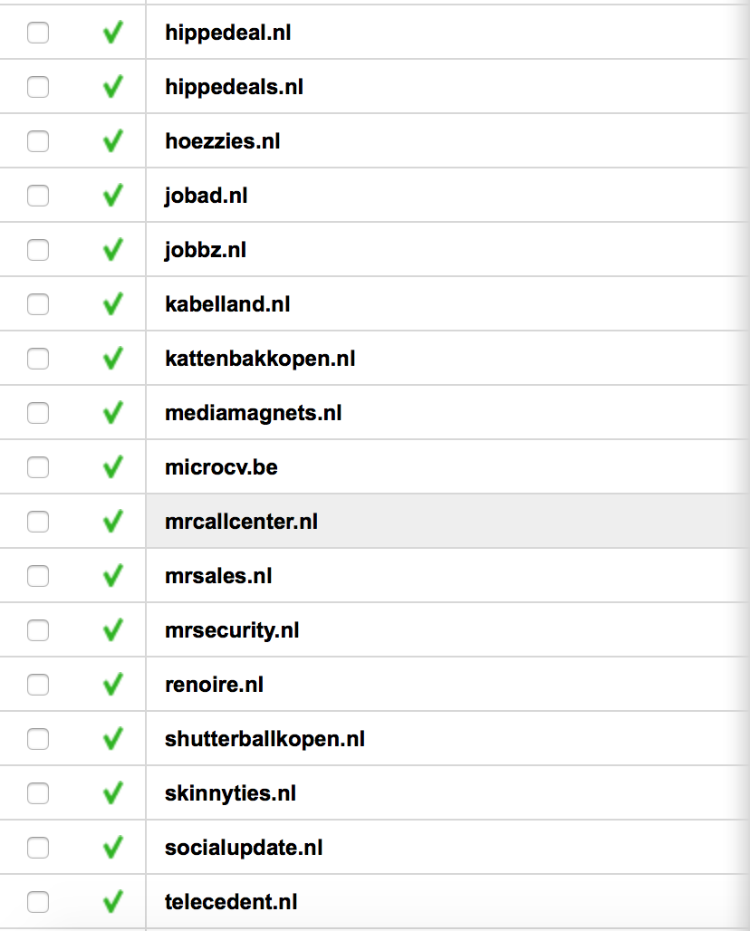Image resolution: width=750 pixels, height=931 pixels.
Task: Click green status check for telecedent.nl
Action: click(x=113, y=902)
